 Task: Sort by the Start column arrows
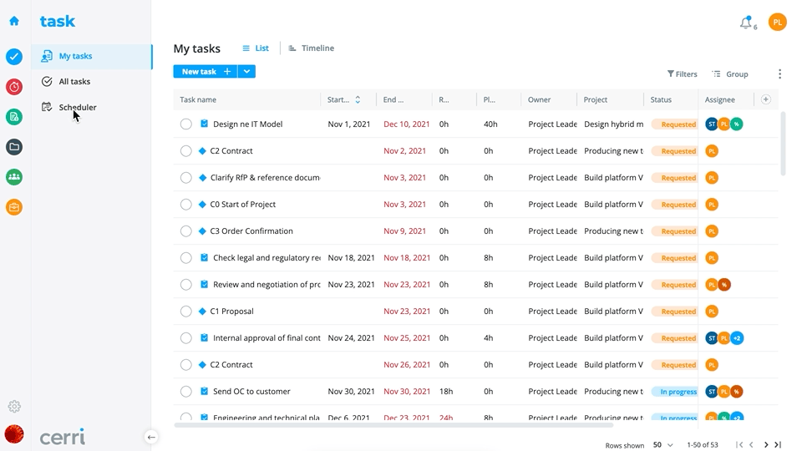pos(358,99)
